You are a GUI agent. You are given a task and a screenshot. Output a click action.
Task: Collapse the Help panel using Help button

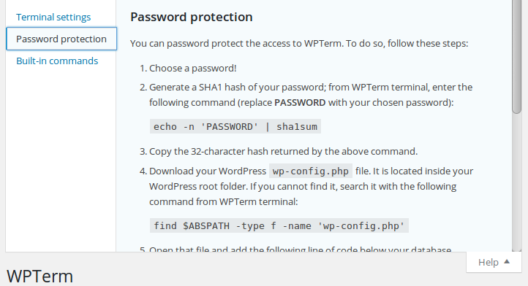[x=494, y=262]
